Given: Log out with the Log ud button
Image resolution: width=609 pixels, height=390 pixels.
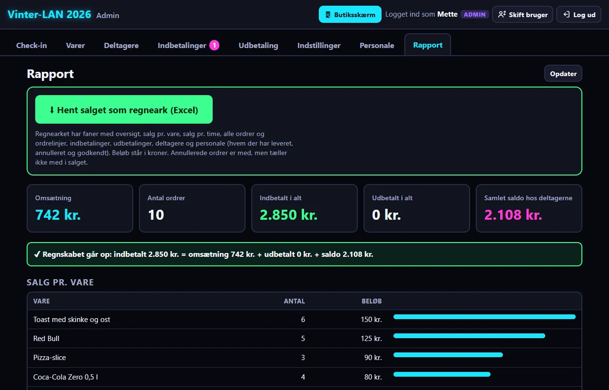Looking at the screenshot, I should (579, 14).
